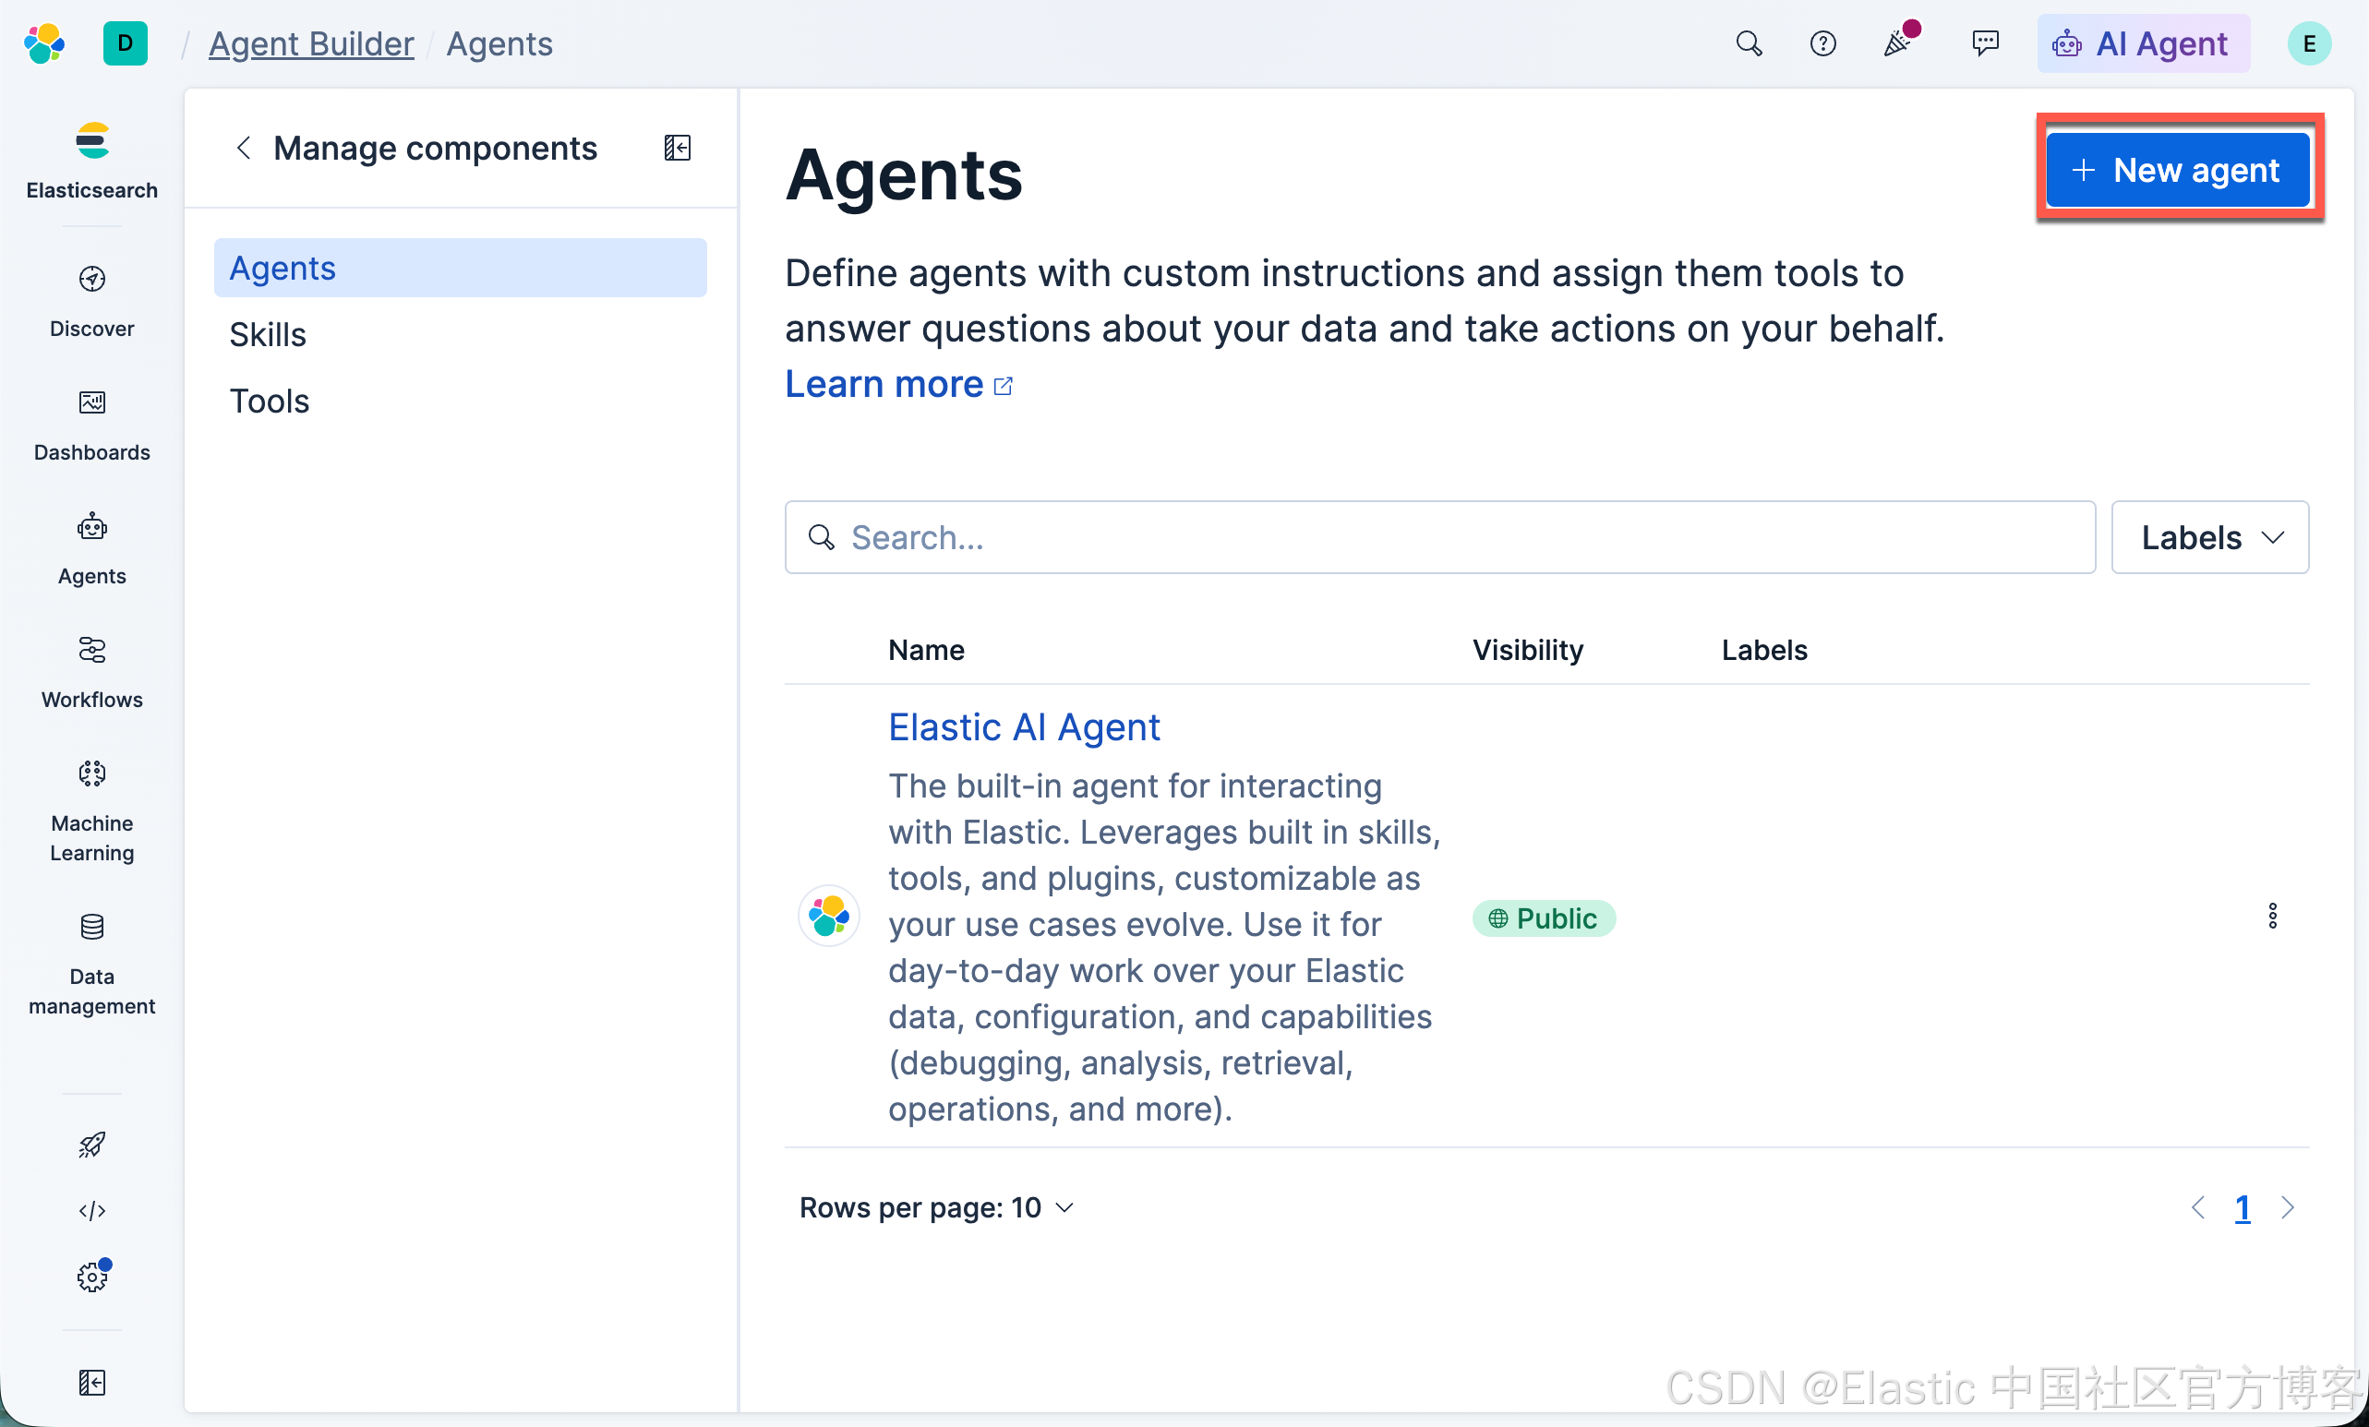This screenshot has width=2369, height=1427.
Task: Click the Manage components title
Action: (435, 148)
